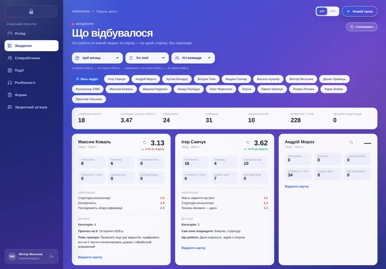This screenshot has width=386, height=269.
Task: Select the Зведення sidebar item
Action: tap(31, 46)
